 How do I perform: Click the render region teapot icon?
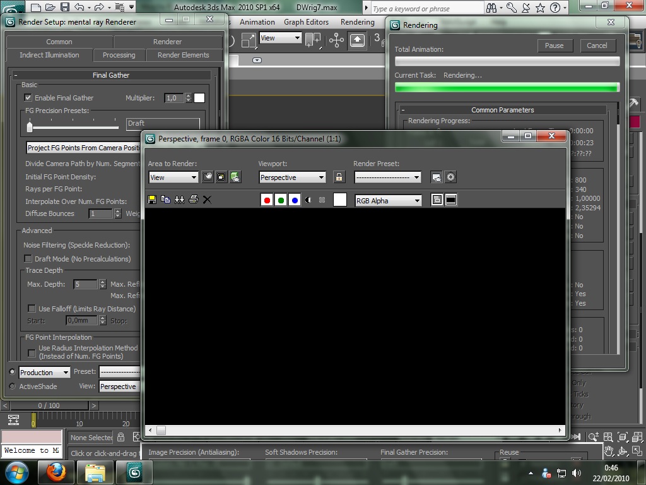click(x=235, y=177)
